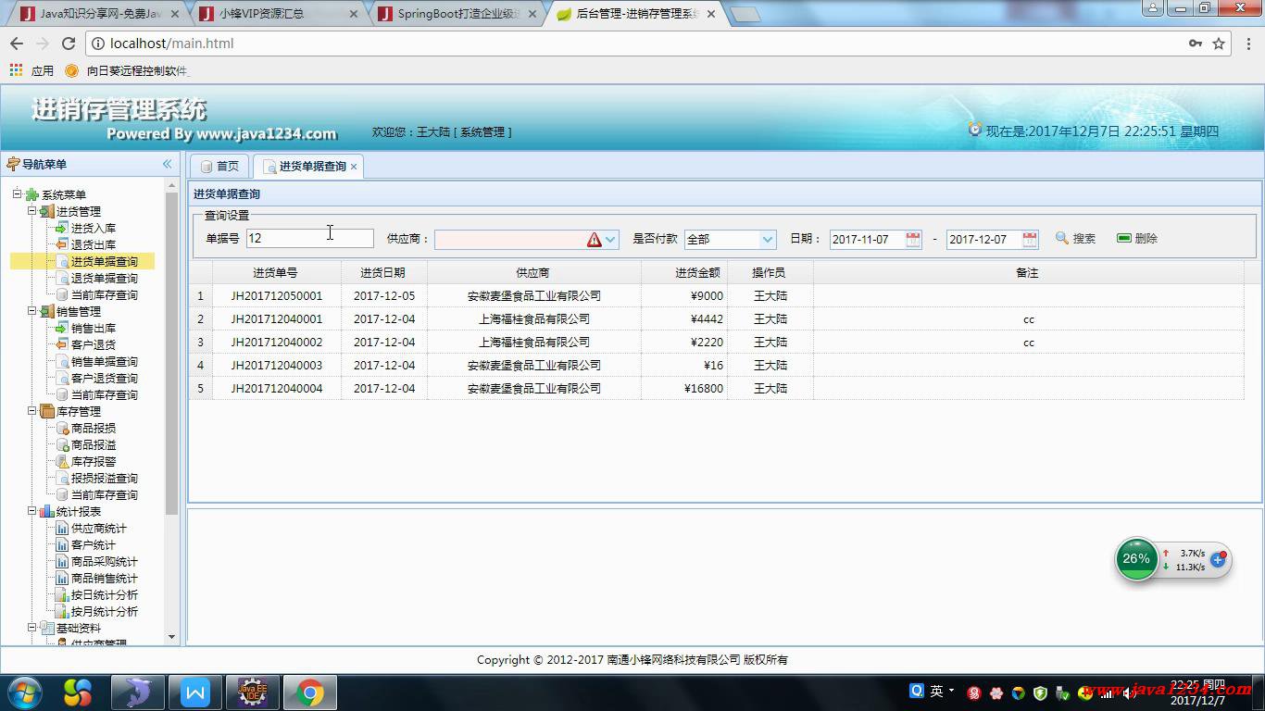This screenshot has height=711, width=1265.
Task: Switch to SpringBoot browser tab
Action: pos(459,14)
